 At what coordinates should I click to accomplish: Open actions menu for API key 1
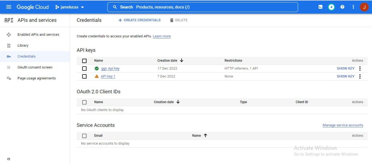click(x=360, y=76)
